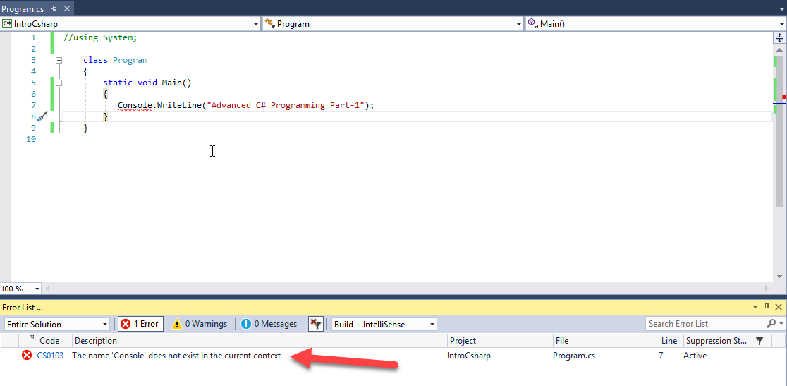Open Error List window position menu arrow
Viewport: 787px width, 386px height.
click(x=755, y=307)
